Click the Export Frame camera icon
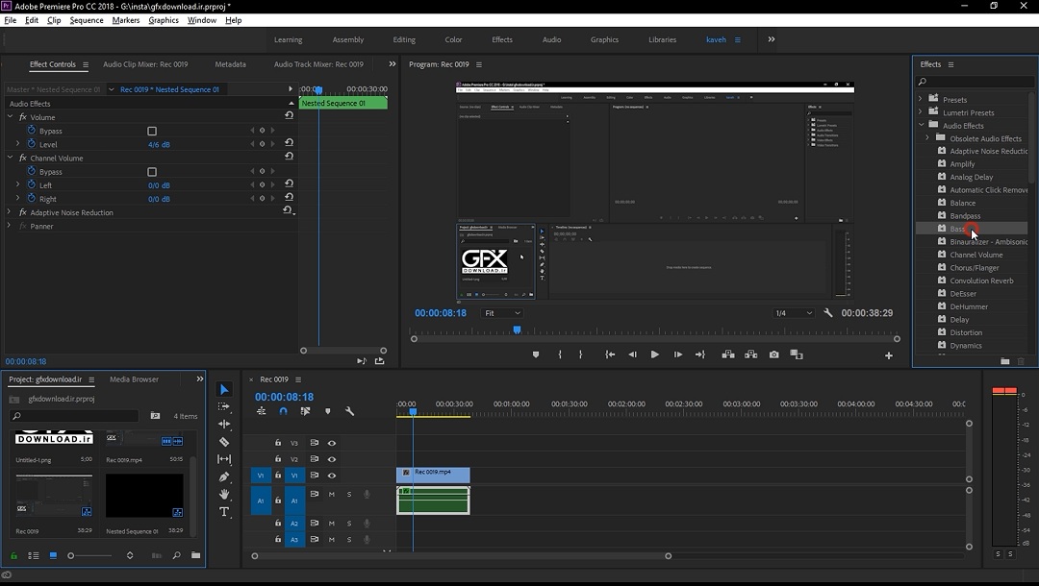The height and width of the screenshot is (586, 1039). point(773,354)
